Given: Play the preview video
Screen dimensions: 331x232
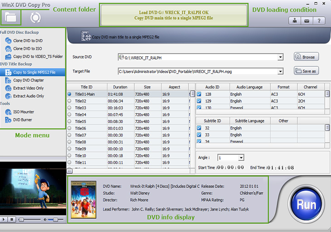Looking at the screenshot, I should pos(4,220).
